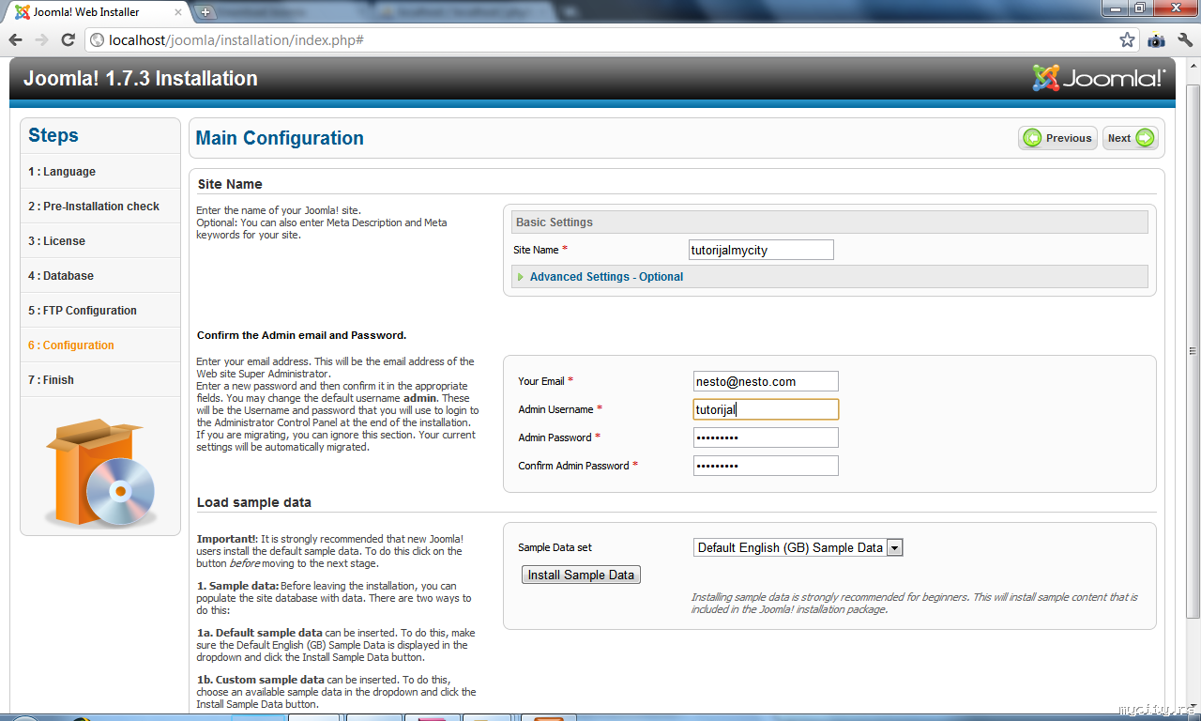This screenshot has width=1201, height=721.
Task: Reload the Joomla installer page
Action: click(x=68, y=40)
